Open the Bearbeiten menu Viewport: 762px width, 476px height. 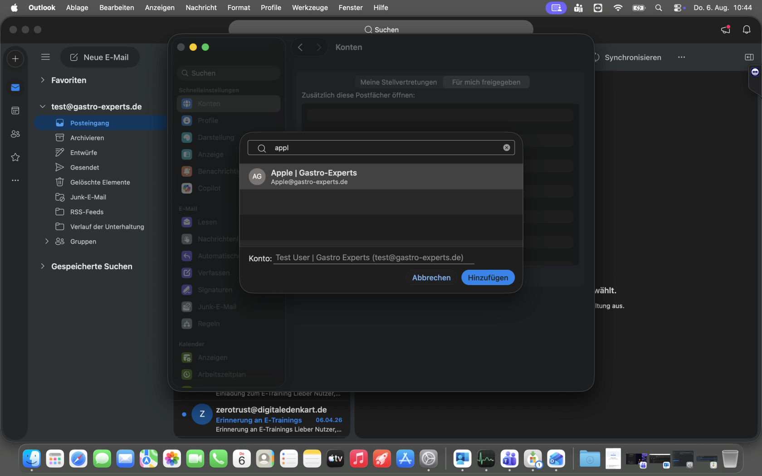click(117, 8)
